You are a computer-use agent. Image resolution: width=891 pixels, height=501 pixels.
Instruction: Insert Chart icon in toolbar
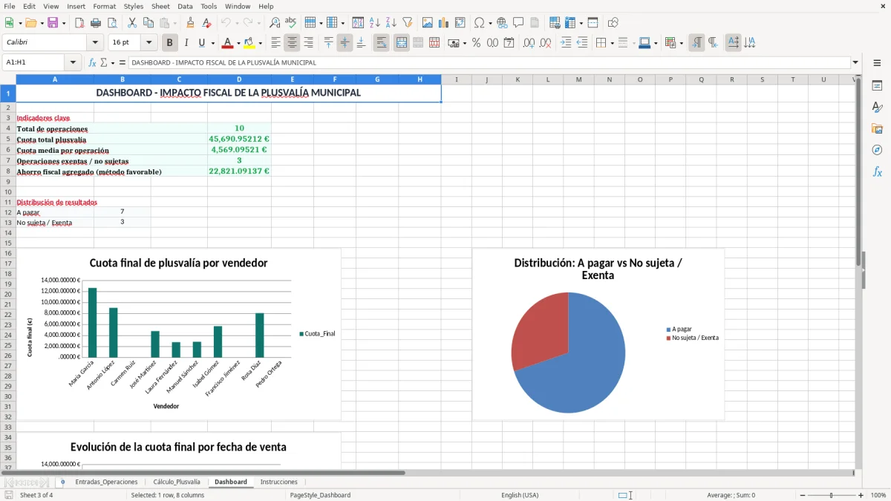pyautogui.click(x=444, y=23)
